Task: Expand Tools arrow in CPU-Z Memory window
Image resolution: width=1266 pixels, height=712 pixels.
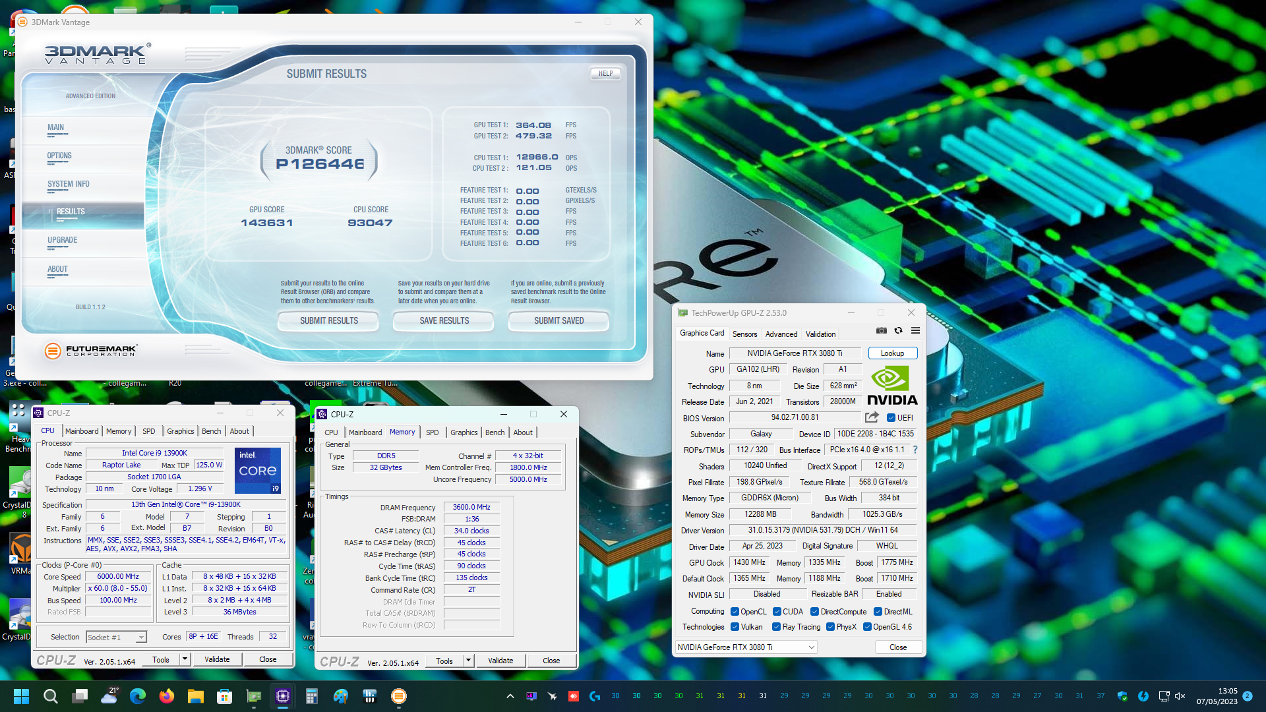Action: 468,661
